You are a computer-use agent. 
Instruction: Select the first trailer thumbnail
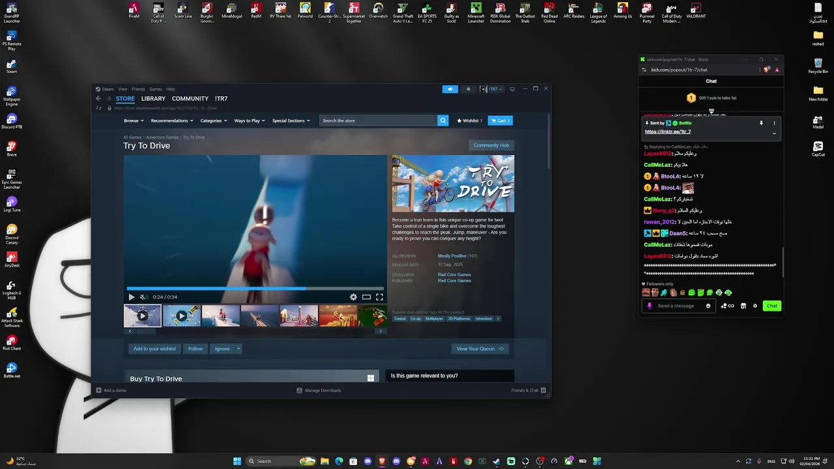(x=143, y=316)
